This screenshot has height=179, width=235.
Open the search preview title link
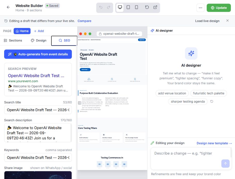coord(36,76)
